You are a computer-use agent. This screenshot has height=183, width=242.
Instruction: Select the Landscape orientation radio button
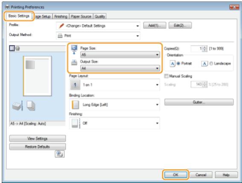pyautogui.click(x=211, y=63)
